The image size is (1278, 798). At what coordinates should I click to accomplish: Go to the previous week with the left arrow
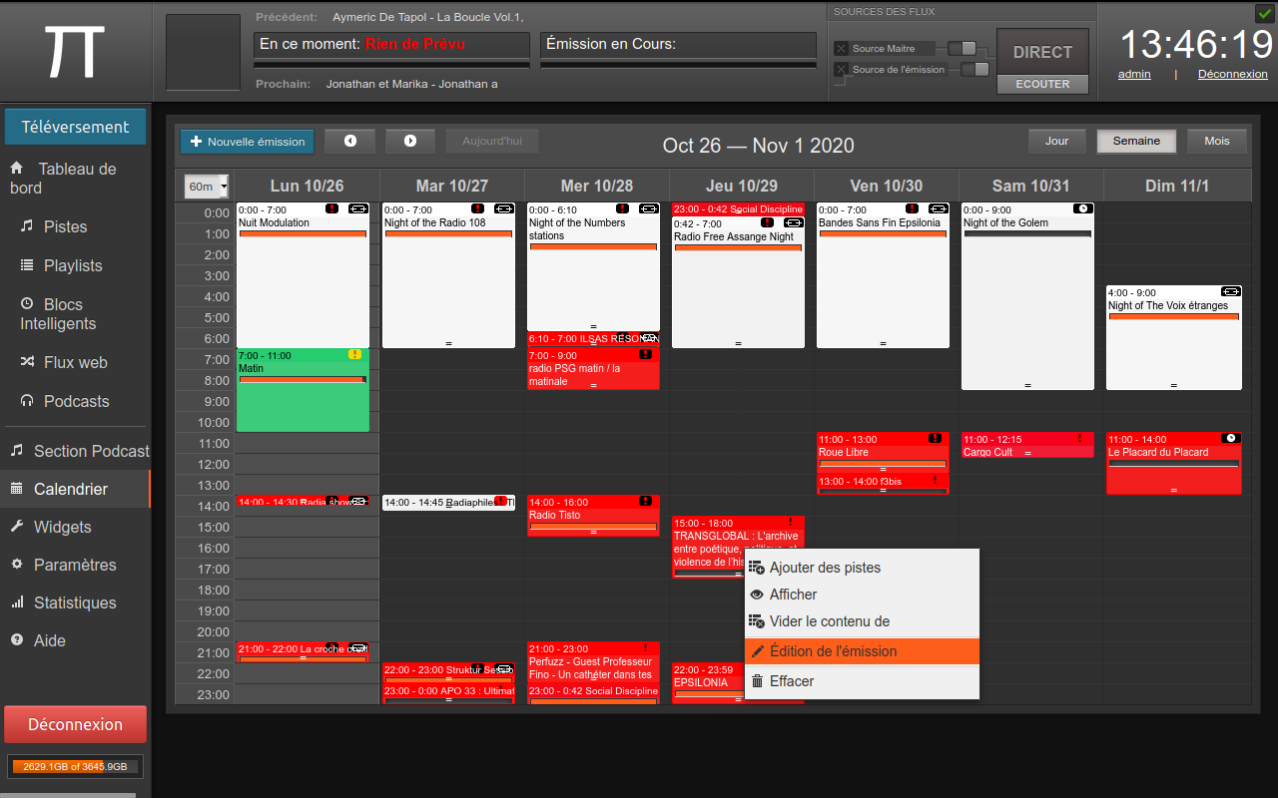[x=349, y=141]
